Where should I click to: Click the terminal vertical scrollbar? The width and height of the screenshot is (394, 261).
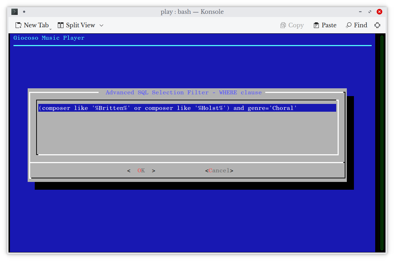(382, 143)
